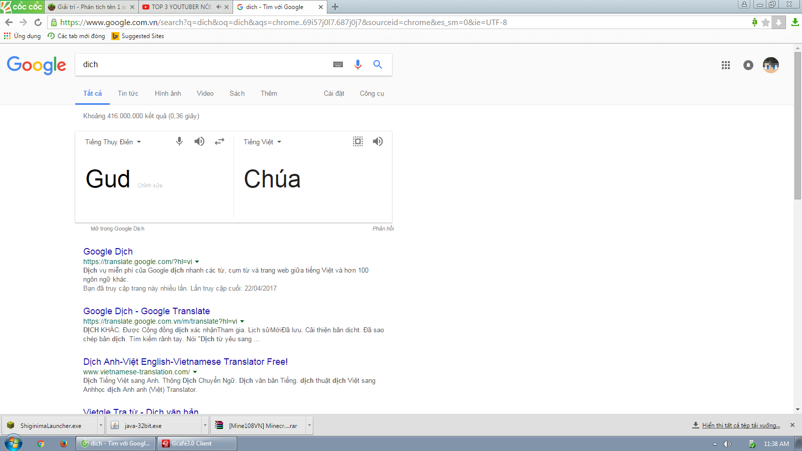Open the green Cốc Cốc download icon
This screenshot has height=451, width=802.
pyautogui.click(x=795, y=23)
